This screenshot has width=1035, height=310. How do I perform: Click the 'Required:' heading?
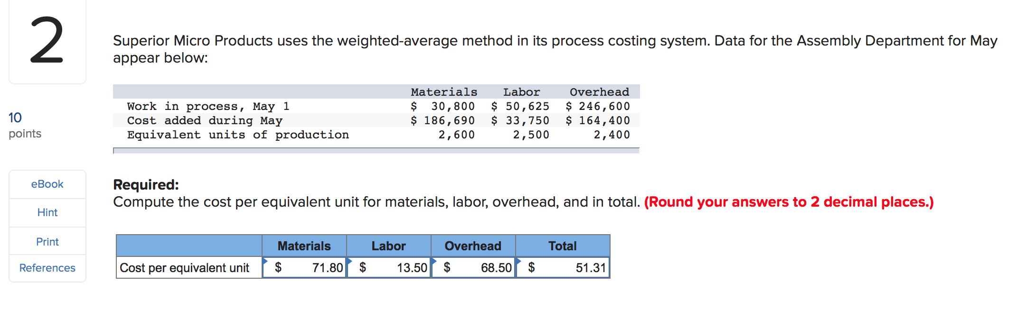(146, 184)
